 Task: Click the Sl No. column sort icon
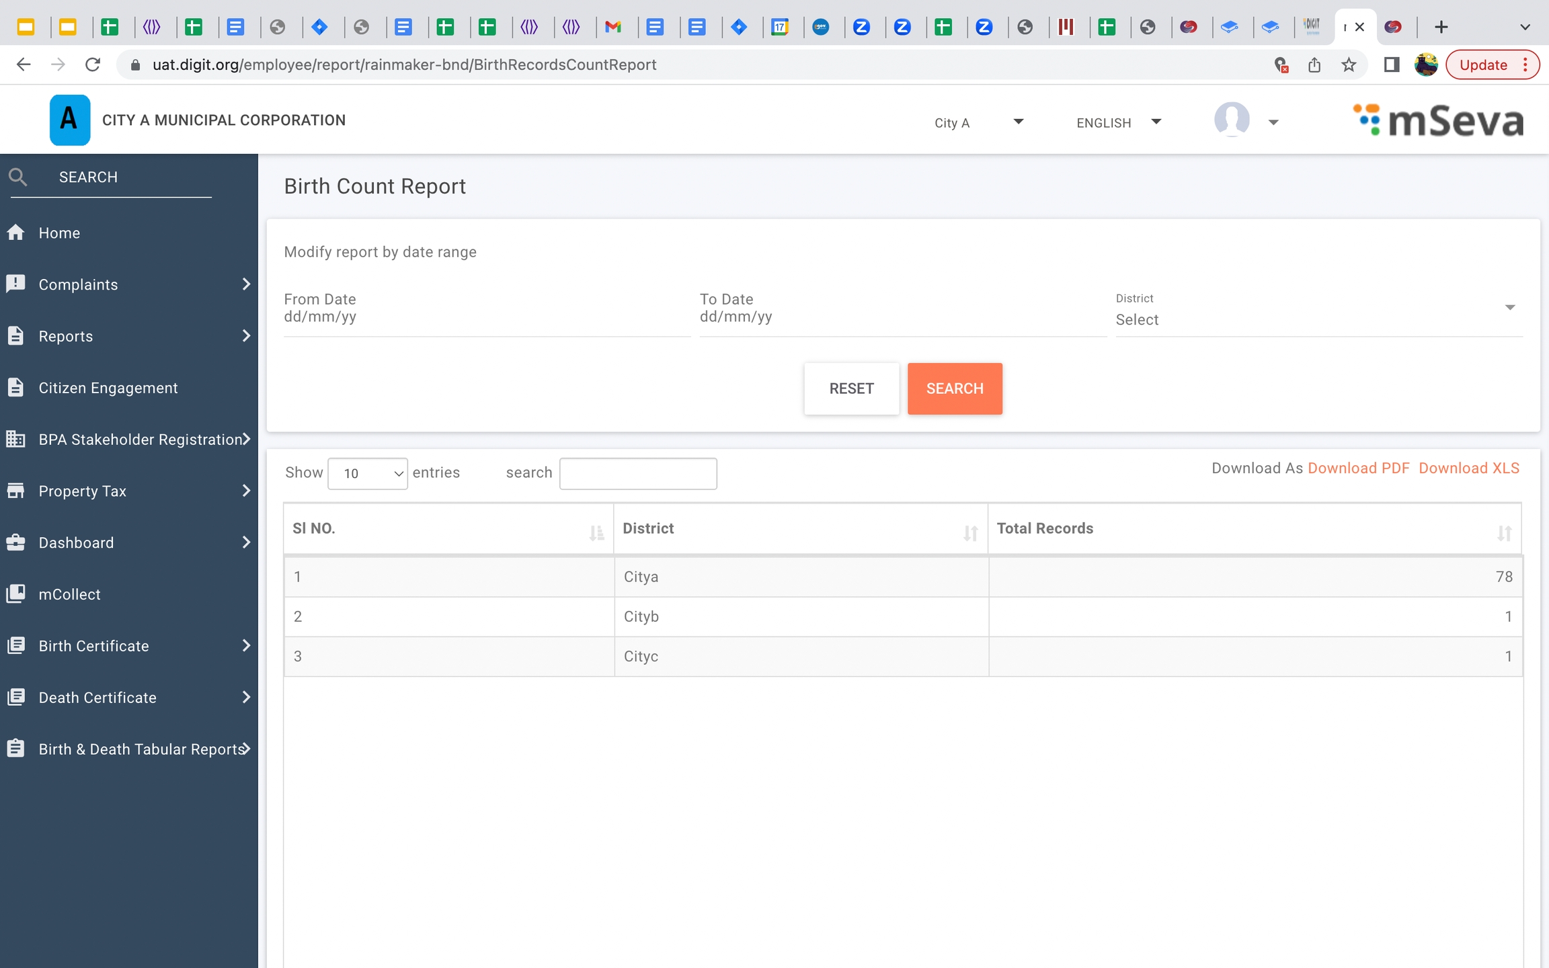pos(596,532)
